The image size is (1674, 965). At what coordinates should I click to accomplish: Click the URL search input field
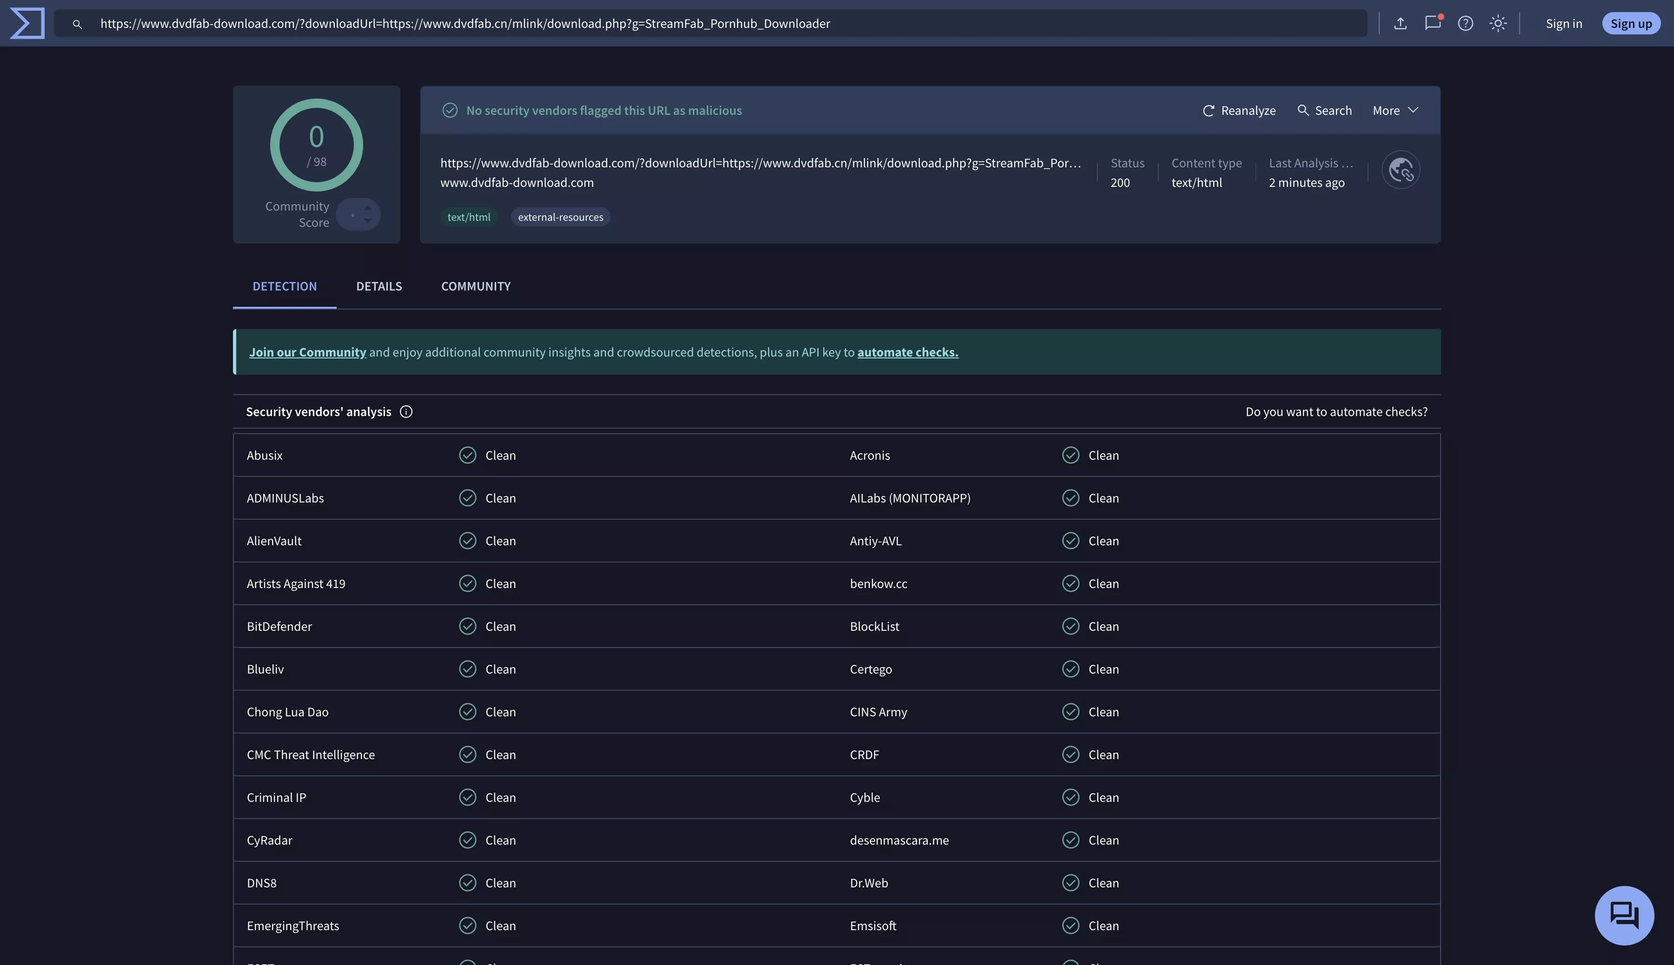click(663, 23)
